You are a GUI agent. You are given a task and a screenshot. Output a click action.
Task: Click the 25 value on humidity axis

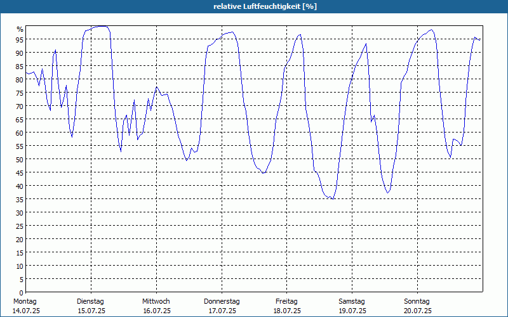tap(20, 226)
